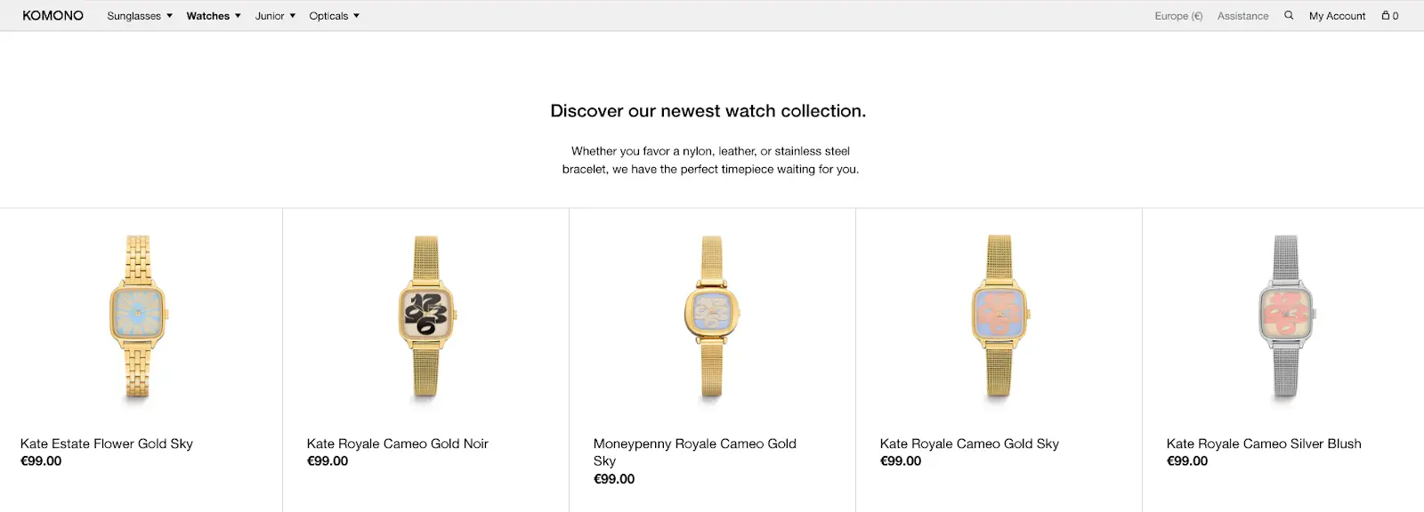Select Moneypenny Royale Cameo Gold Sky product name
The width and height of the screenshot is (1424, 512).
(695, 452)
